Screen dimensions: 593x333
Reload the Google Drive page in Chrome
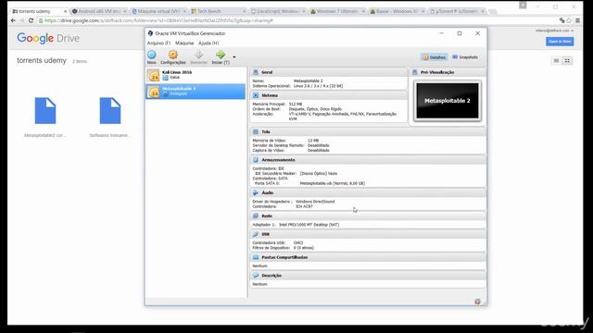[x=31, y=20]
